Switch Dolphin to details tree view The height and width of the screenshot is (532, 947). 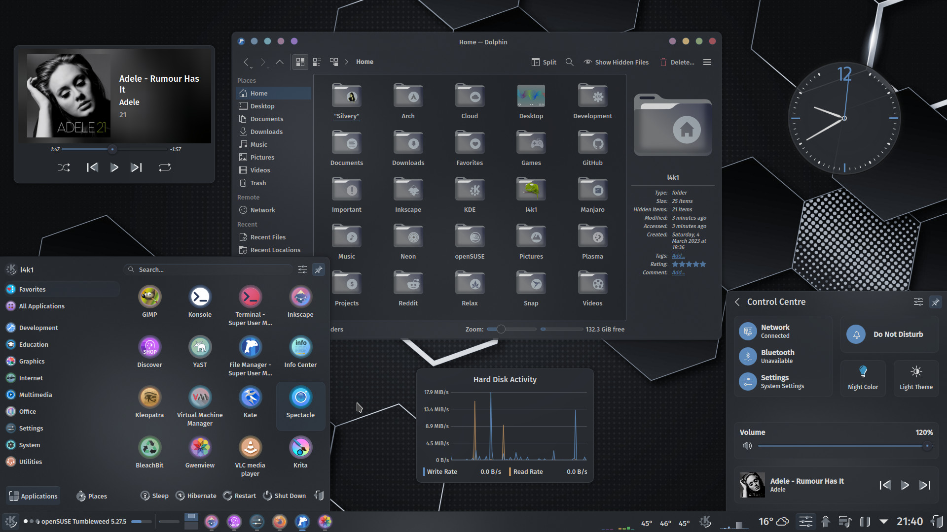tap(334, 62)
